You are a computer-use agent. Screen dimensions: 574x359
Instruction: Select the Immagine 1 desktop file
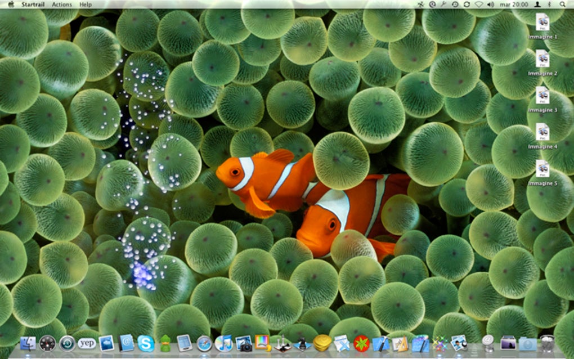pos(542,26)
